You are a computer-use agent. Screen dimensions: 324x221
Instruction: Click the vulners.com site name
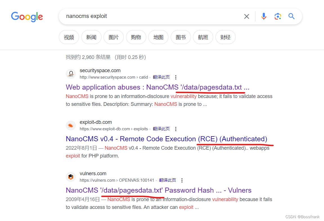[x=93, y=174]
